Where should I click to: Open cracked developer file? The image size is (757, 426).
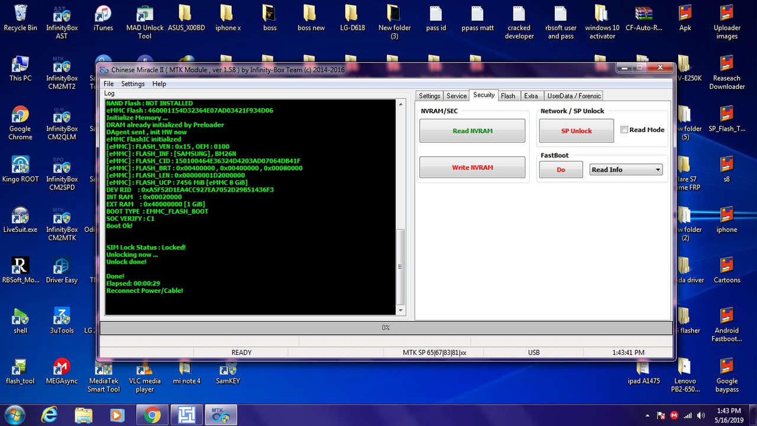519,22
